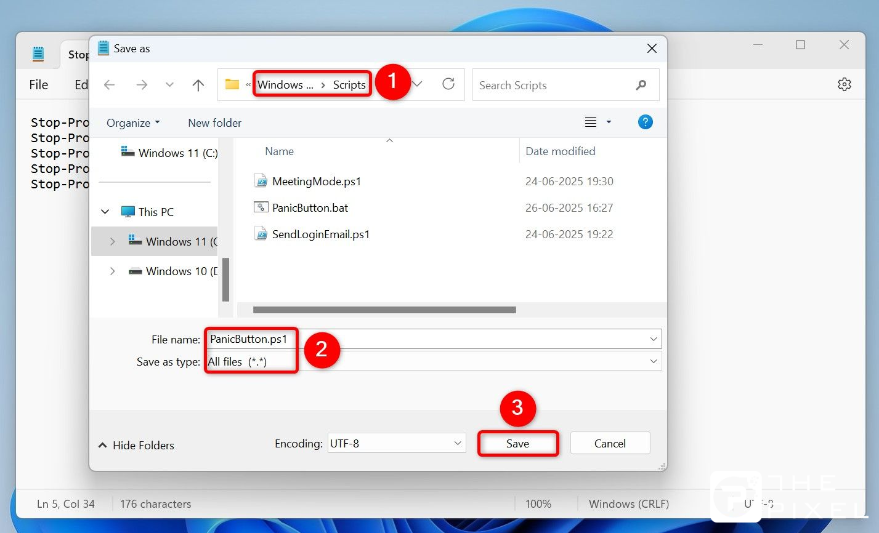879x533 pixels.
Task: Open the Help question mark icon
Action: click(645, 122)
